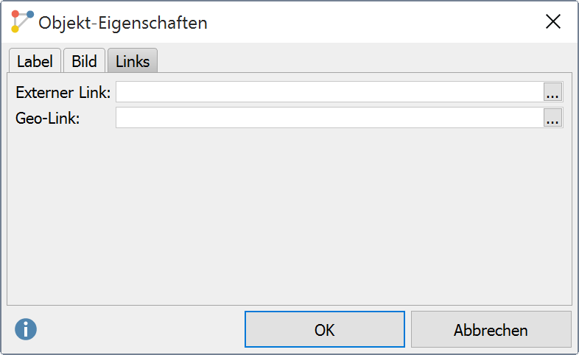Click the blue info icon
Image resolution: width=579 pixels, height=355 pixels.
(x=26, y=329)
